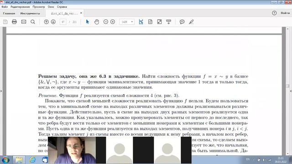Viewport: 292px width, 164px height.
Task: Show hidden tray icons arrow
Action: 254,160
